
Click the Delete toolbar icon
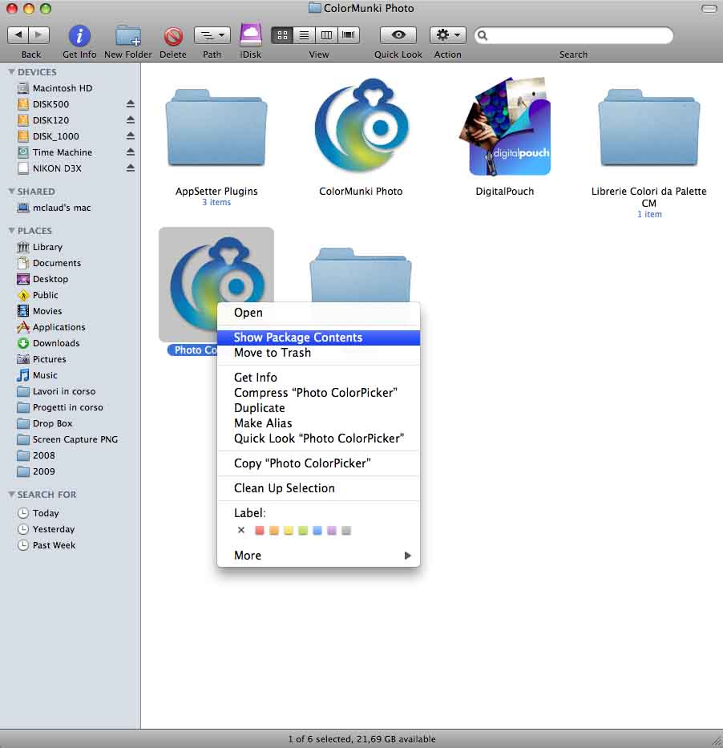point(173,36)
